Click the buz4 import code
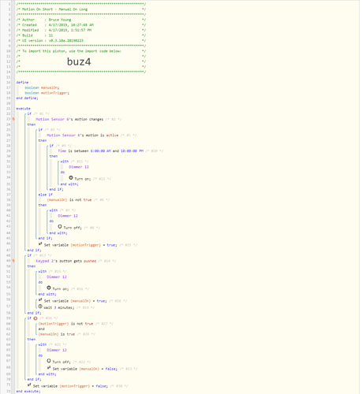The height and width of the screenshot is (394, 362). tap(79, 61)
